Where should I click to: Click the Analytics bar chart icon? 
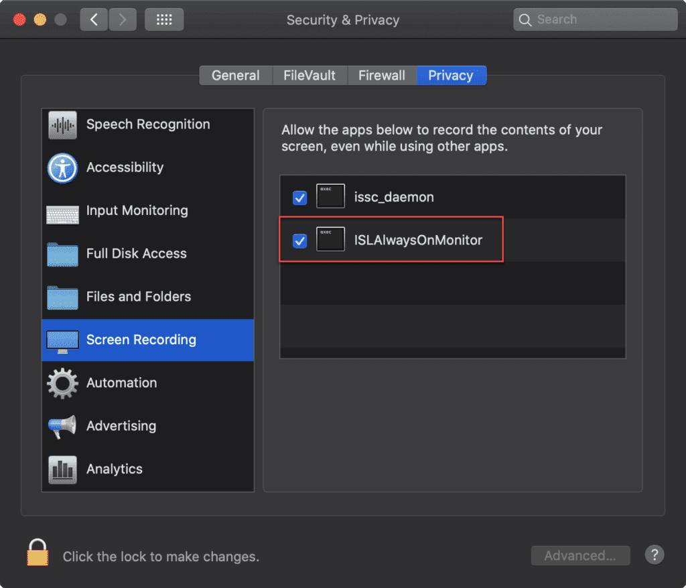(62, 469)
